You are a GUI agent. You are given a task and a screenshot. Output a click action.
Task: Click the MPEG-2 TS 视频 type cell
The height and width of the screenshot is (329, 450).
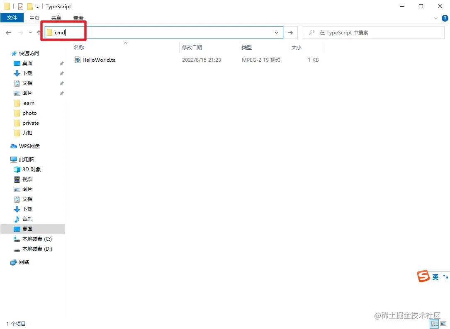(261, 60)
